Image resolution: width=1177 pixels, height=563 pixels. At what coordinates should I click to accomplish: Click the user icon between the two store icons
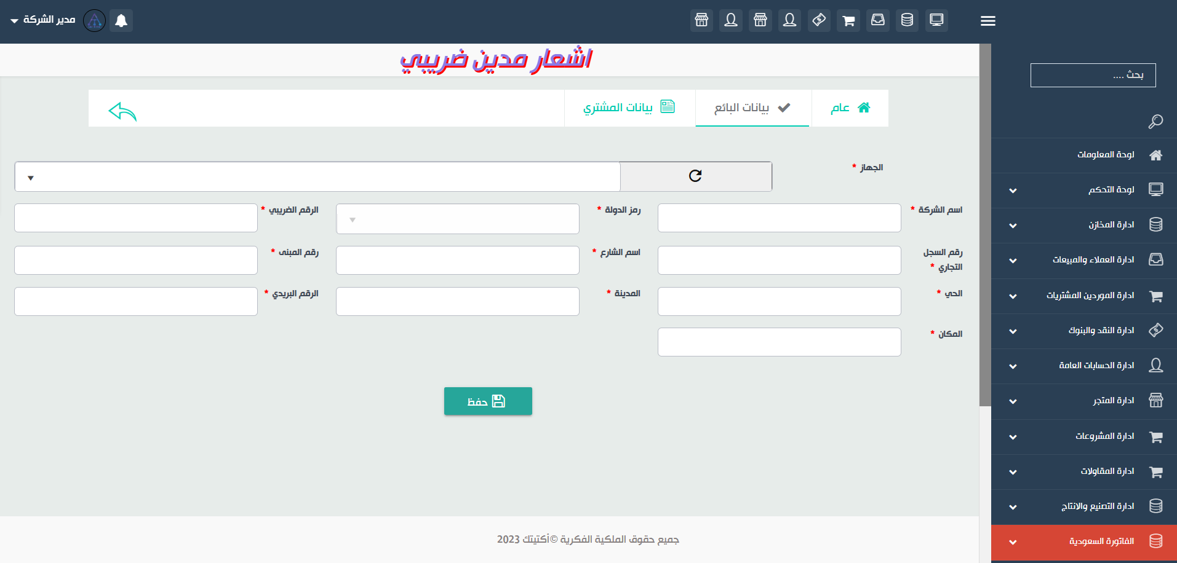(731, 20)
